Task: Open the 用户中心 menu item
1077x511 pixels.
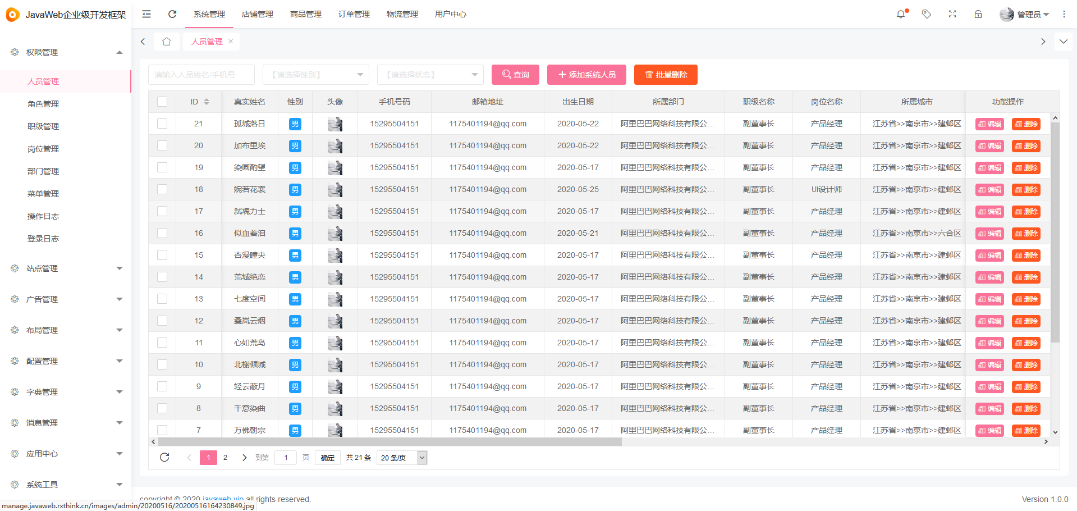Action: pos(451,14)
